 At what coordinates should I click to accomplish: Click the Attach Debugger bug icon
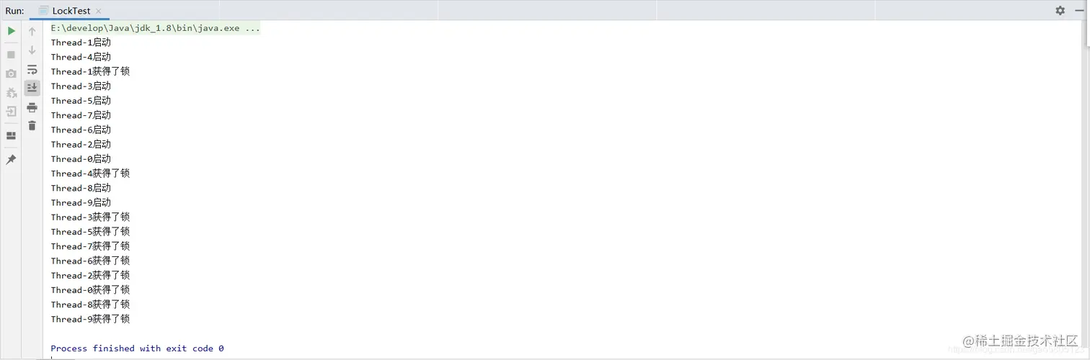tap(11, 93)
